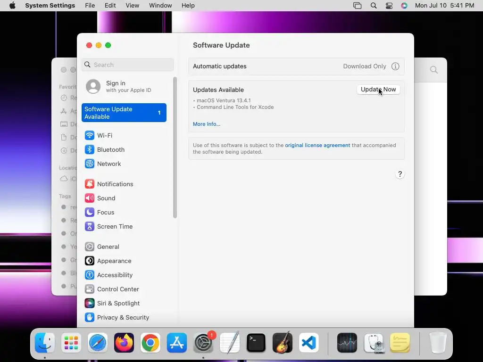483x362 pixels.
Task: Open the System Settings app menu
Action: click(x=50, y=6)
